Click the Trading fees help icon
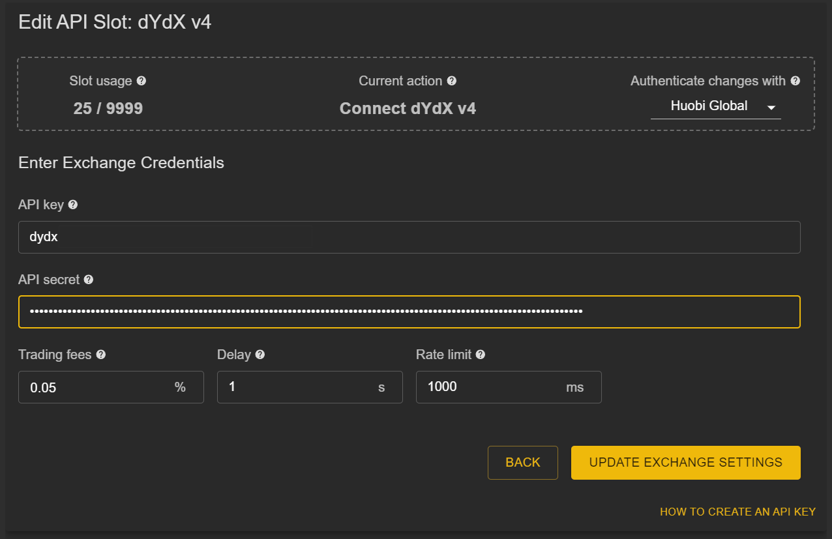Viewport: 832px width, 539px height. click(x=101, y=355)
